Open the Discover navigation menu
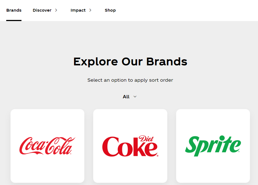 pyautogui.click(x=42, y=10)
